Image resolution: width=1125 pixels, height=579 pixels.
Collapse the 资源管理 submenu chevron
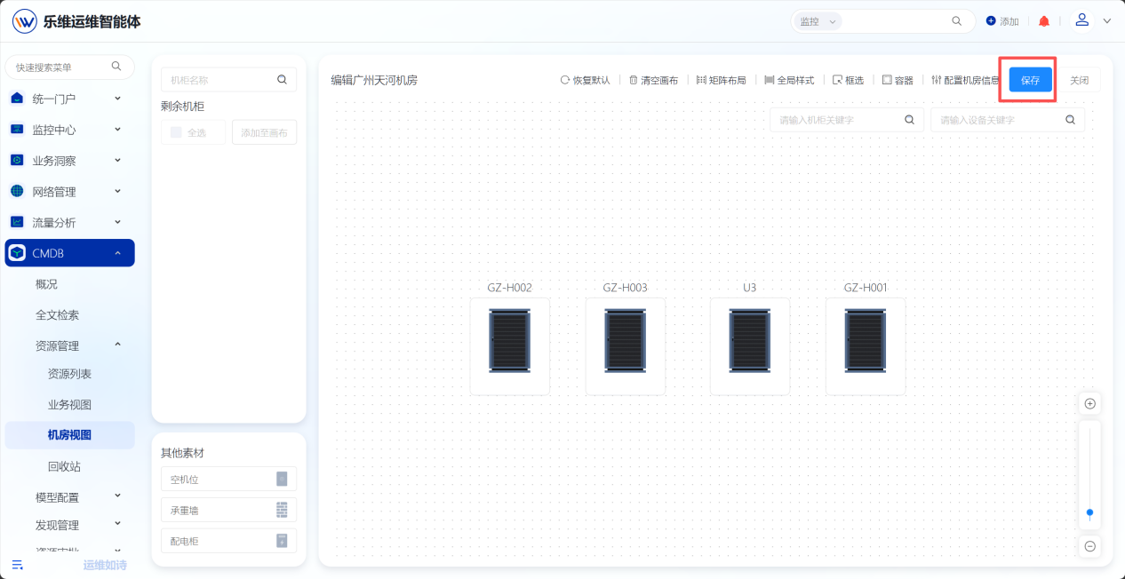pyautogui.click(x=118, y=345)
